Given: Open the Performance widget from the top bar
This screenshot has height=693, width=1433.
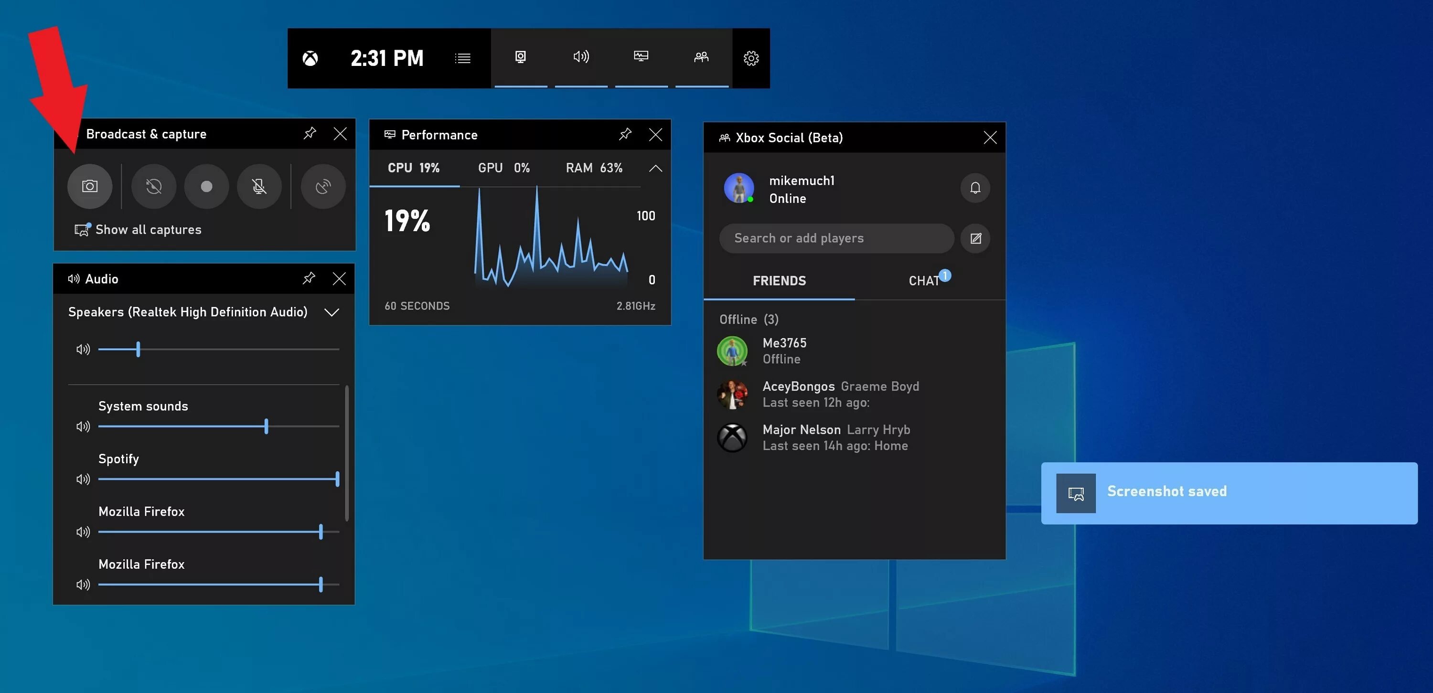Looking at the screenshot, I should pyautogui.click(x=641, y=56).
